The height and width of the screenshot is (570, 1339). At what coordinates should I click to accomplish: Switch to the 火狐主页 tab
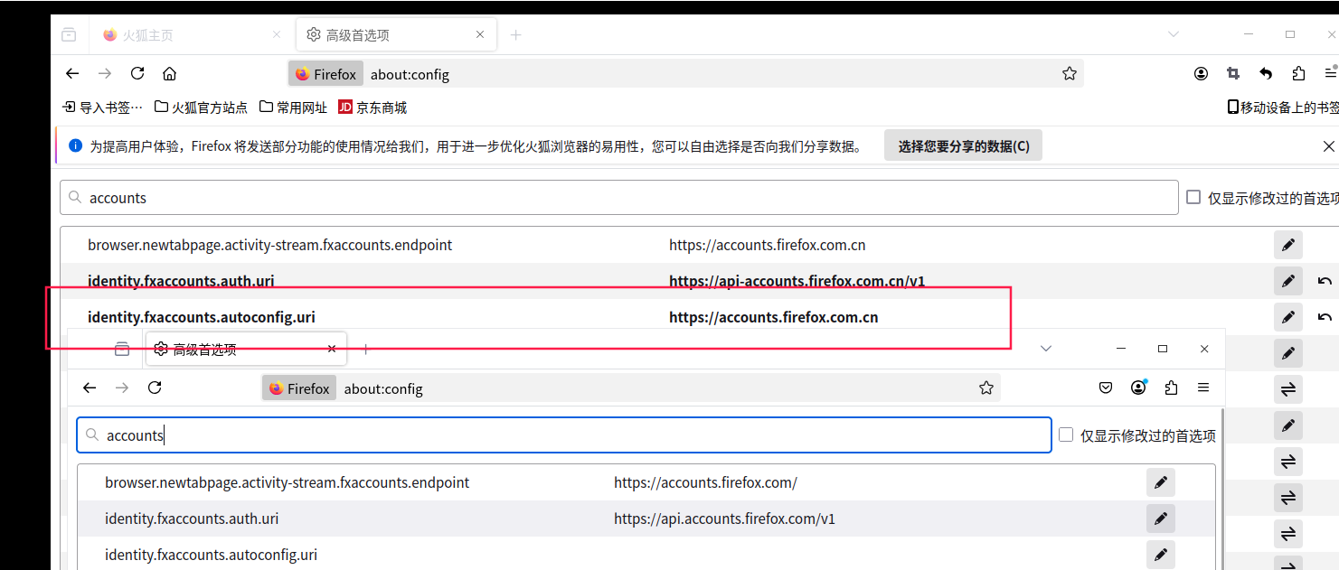(x=192, y=35)
